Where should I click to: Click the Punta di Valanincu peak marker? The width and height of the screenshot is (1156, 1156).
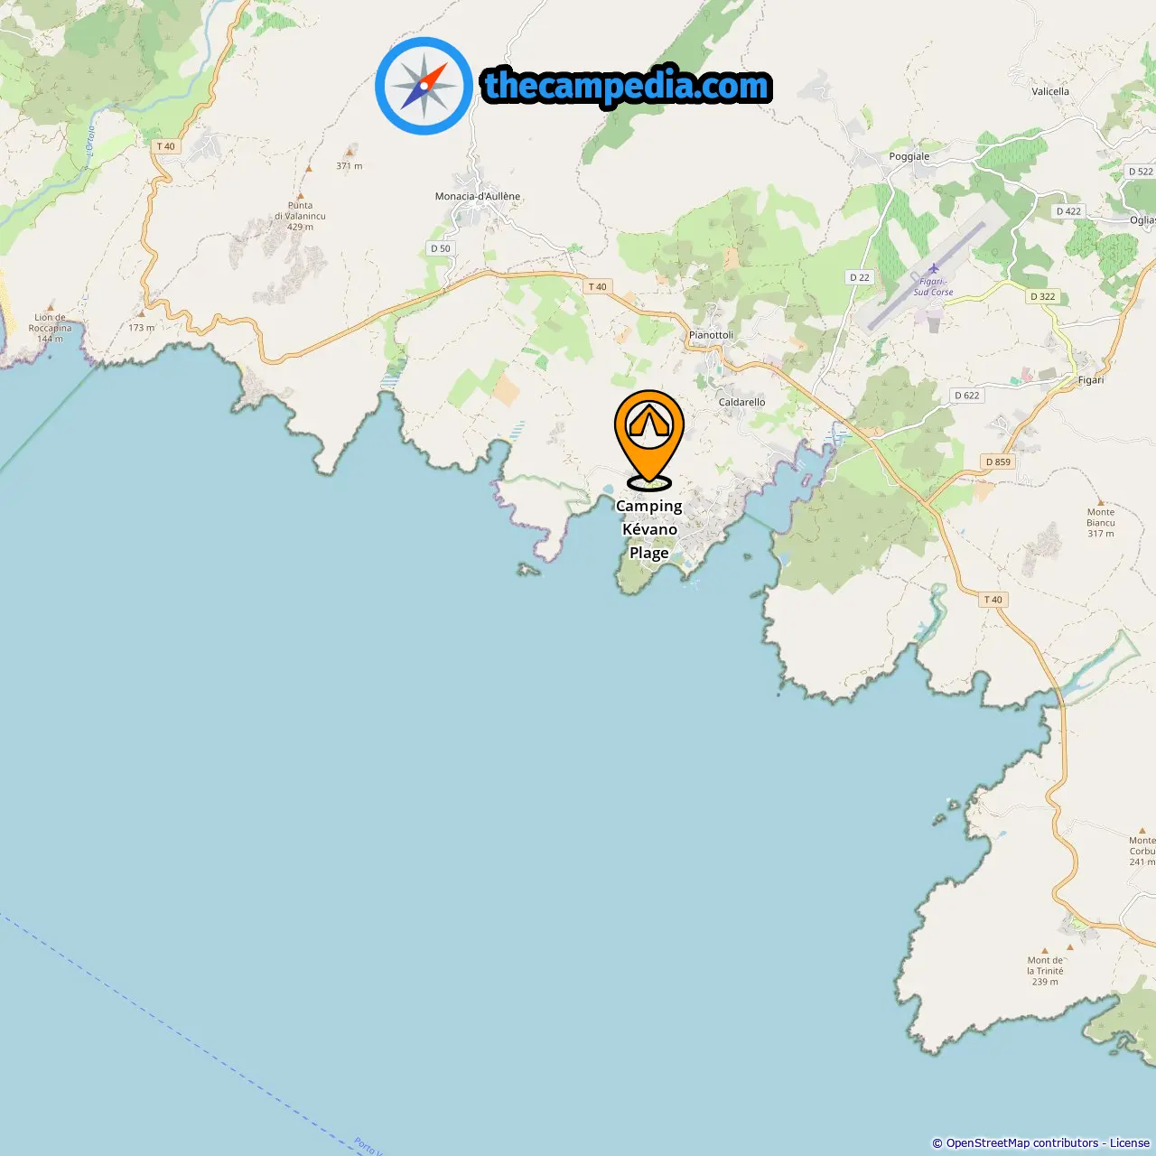click(x=301, y=196)
